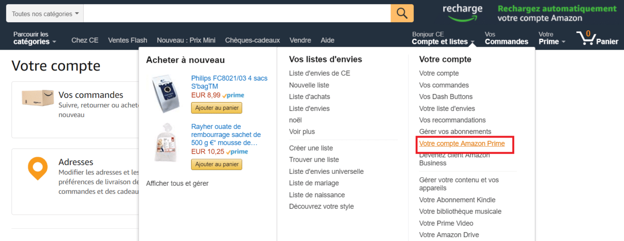Open 'Chèques-cadeaux' navigation item
Image resolution: width=624 pixels, height=241 pixels.
click(x=252, y=40)
